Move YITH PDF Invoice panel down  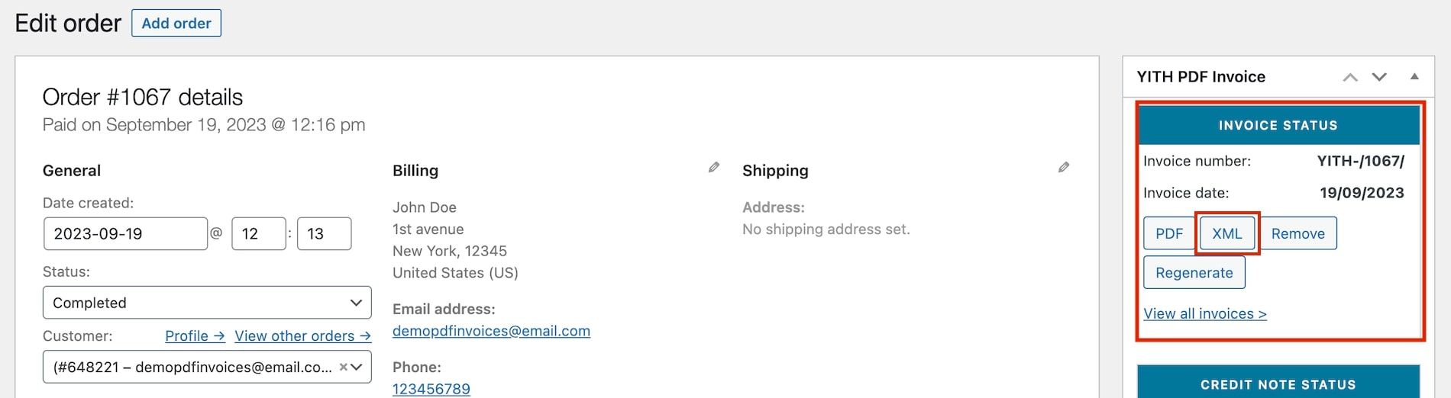point(1379,77)
